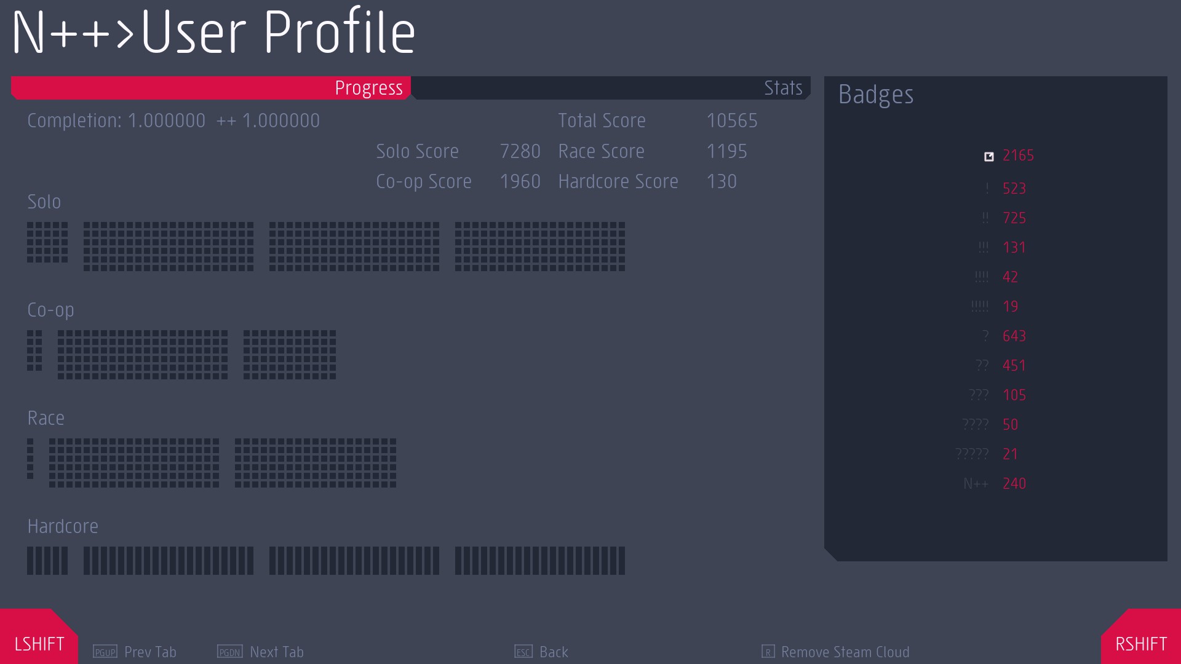Click the square completion badge icon
Screen dimensions: 1181x664
click(x=988, y=156)
